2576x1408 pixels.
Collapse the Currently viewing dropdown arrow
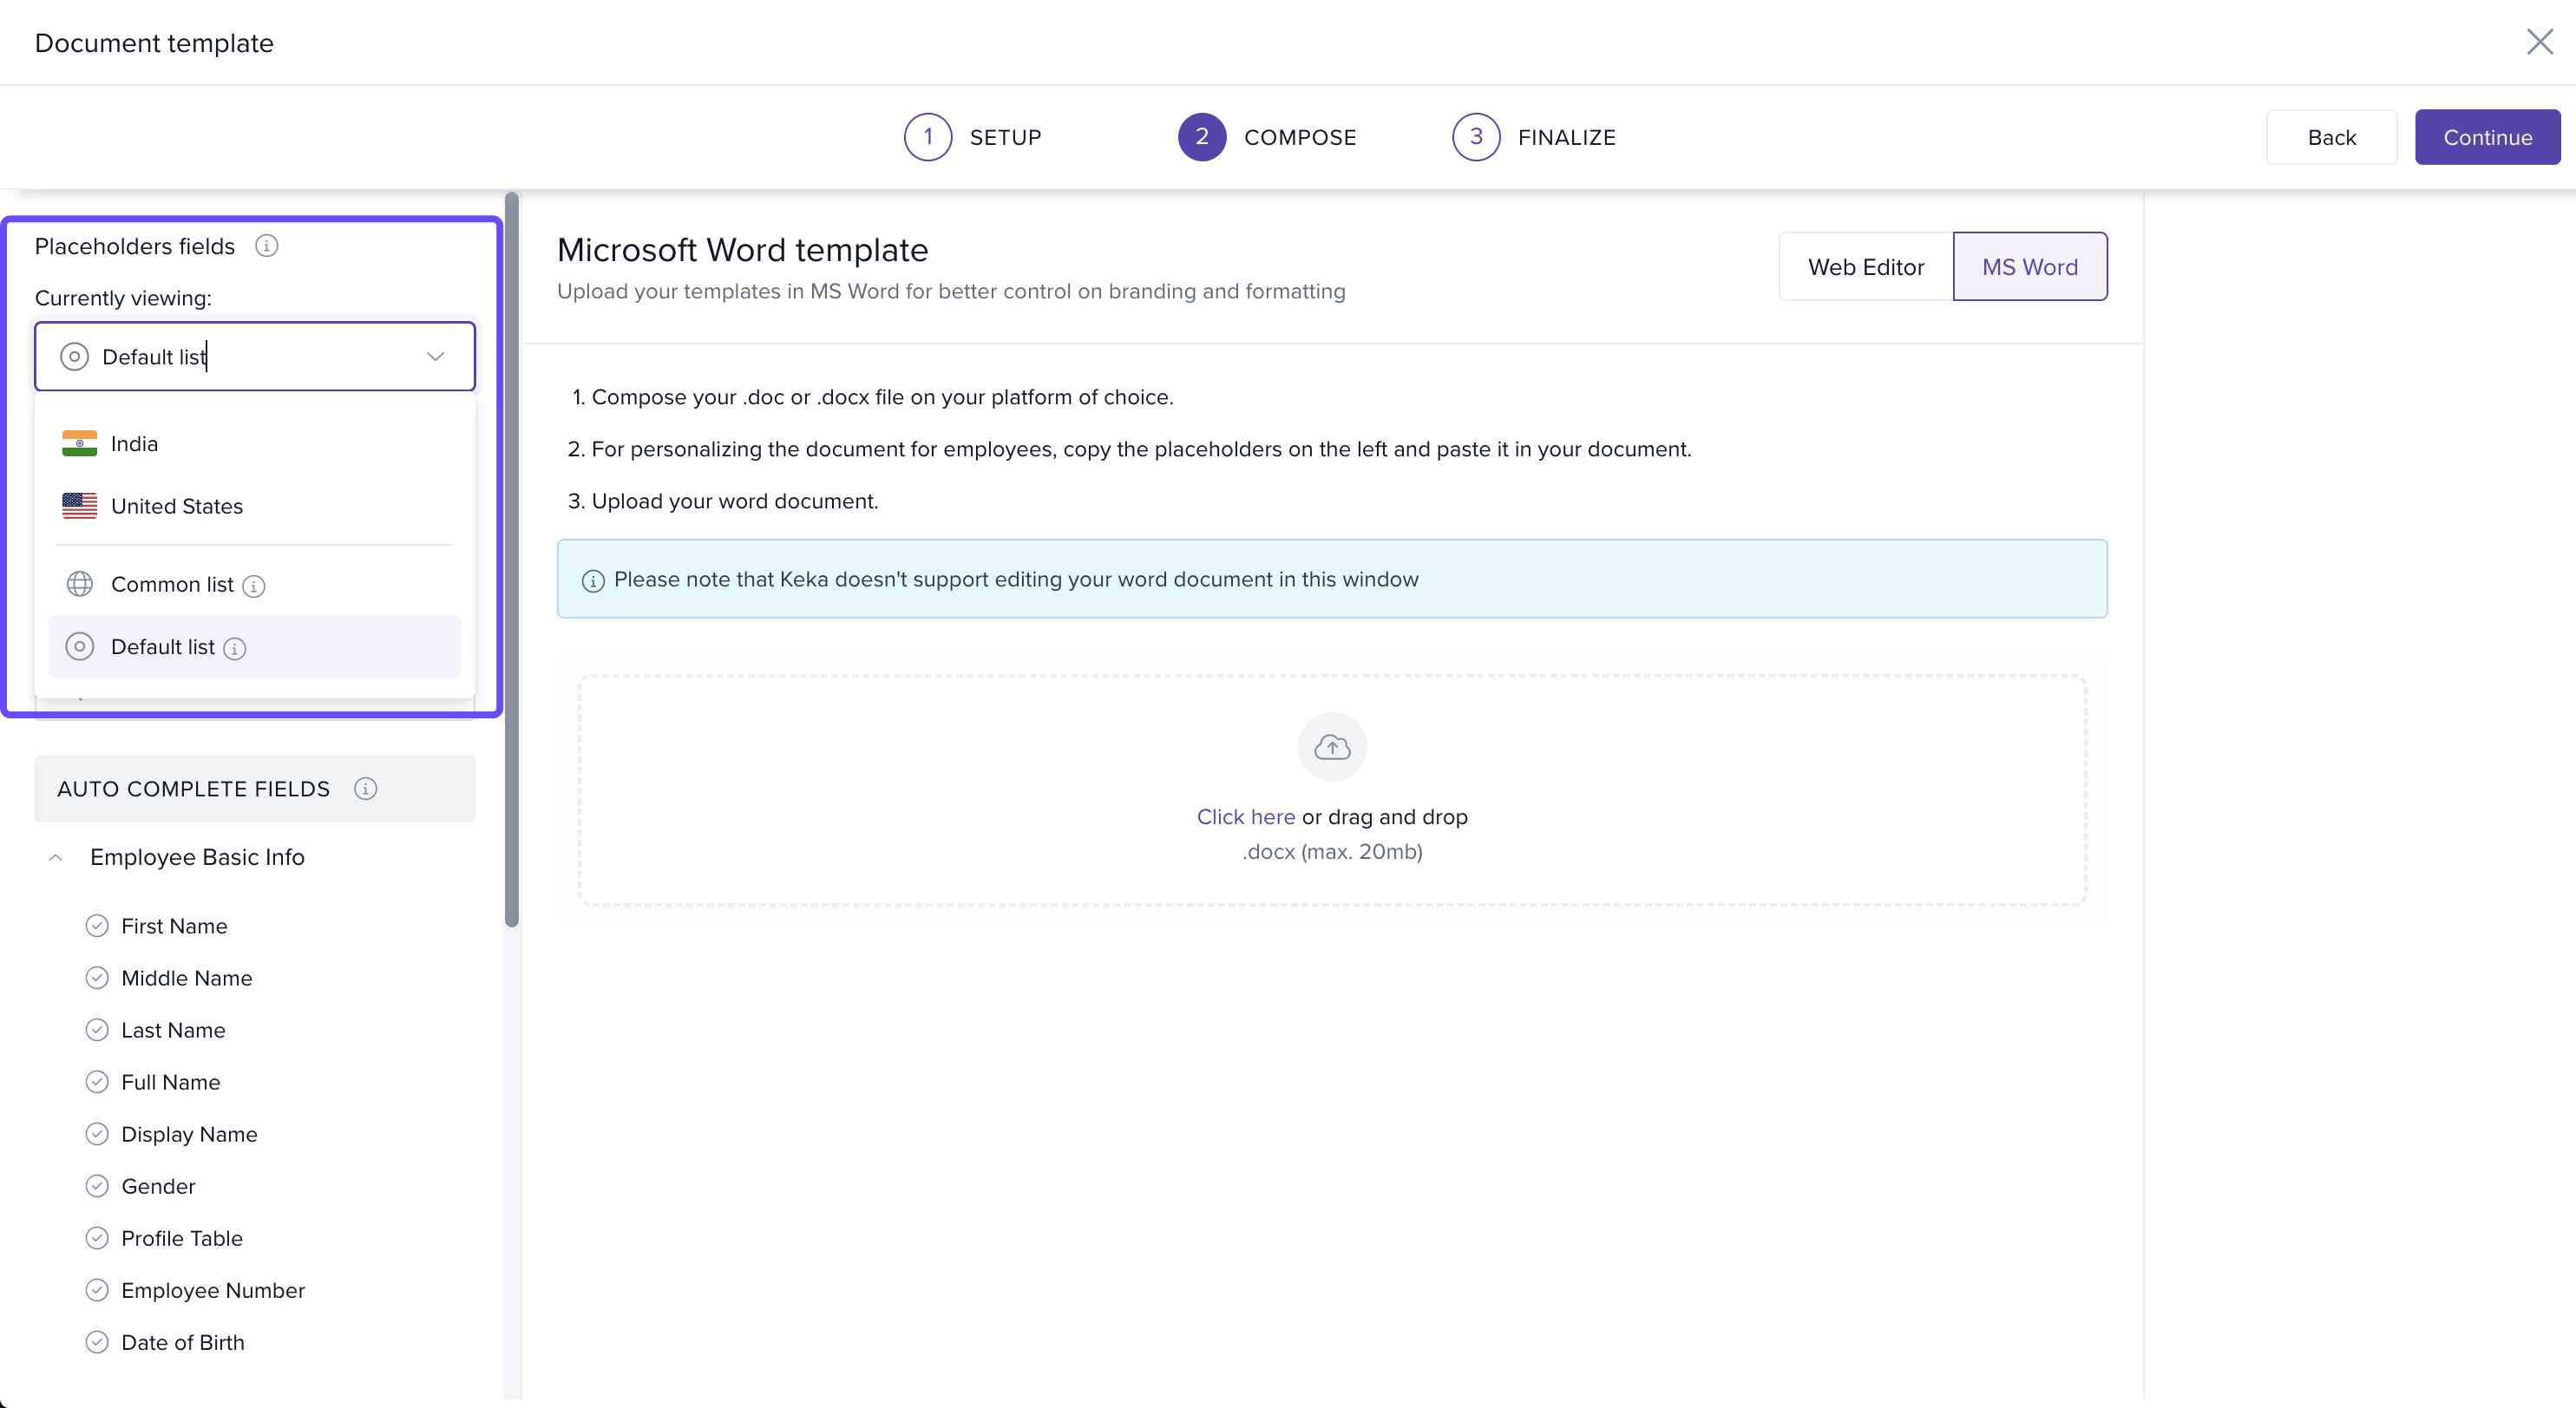[435, 357]
